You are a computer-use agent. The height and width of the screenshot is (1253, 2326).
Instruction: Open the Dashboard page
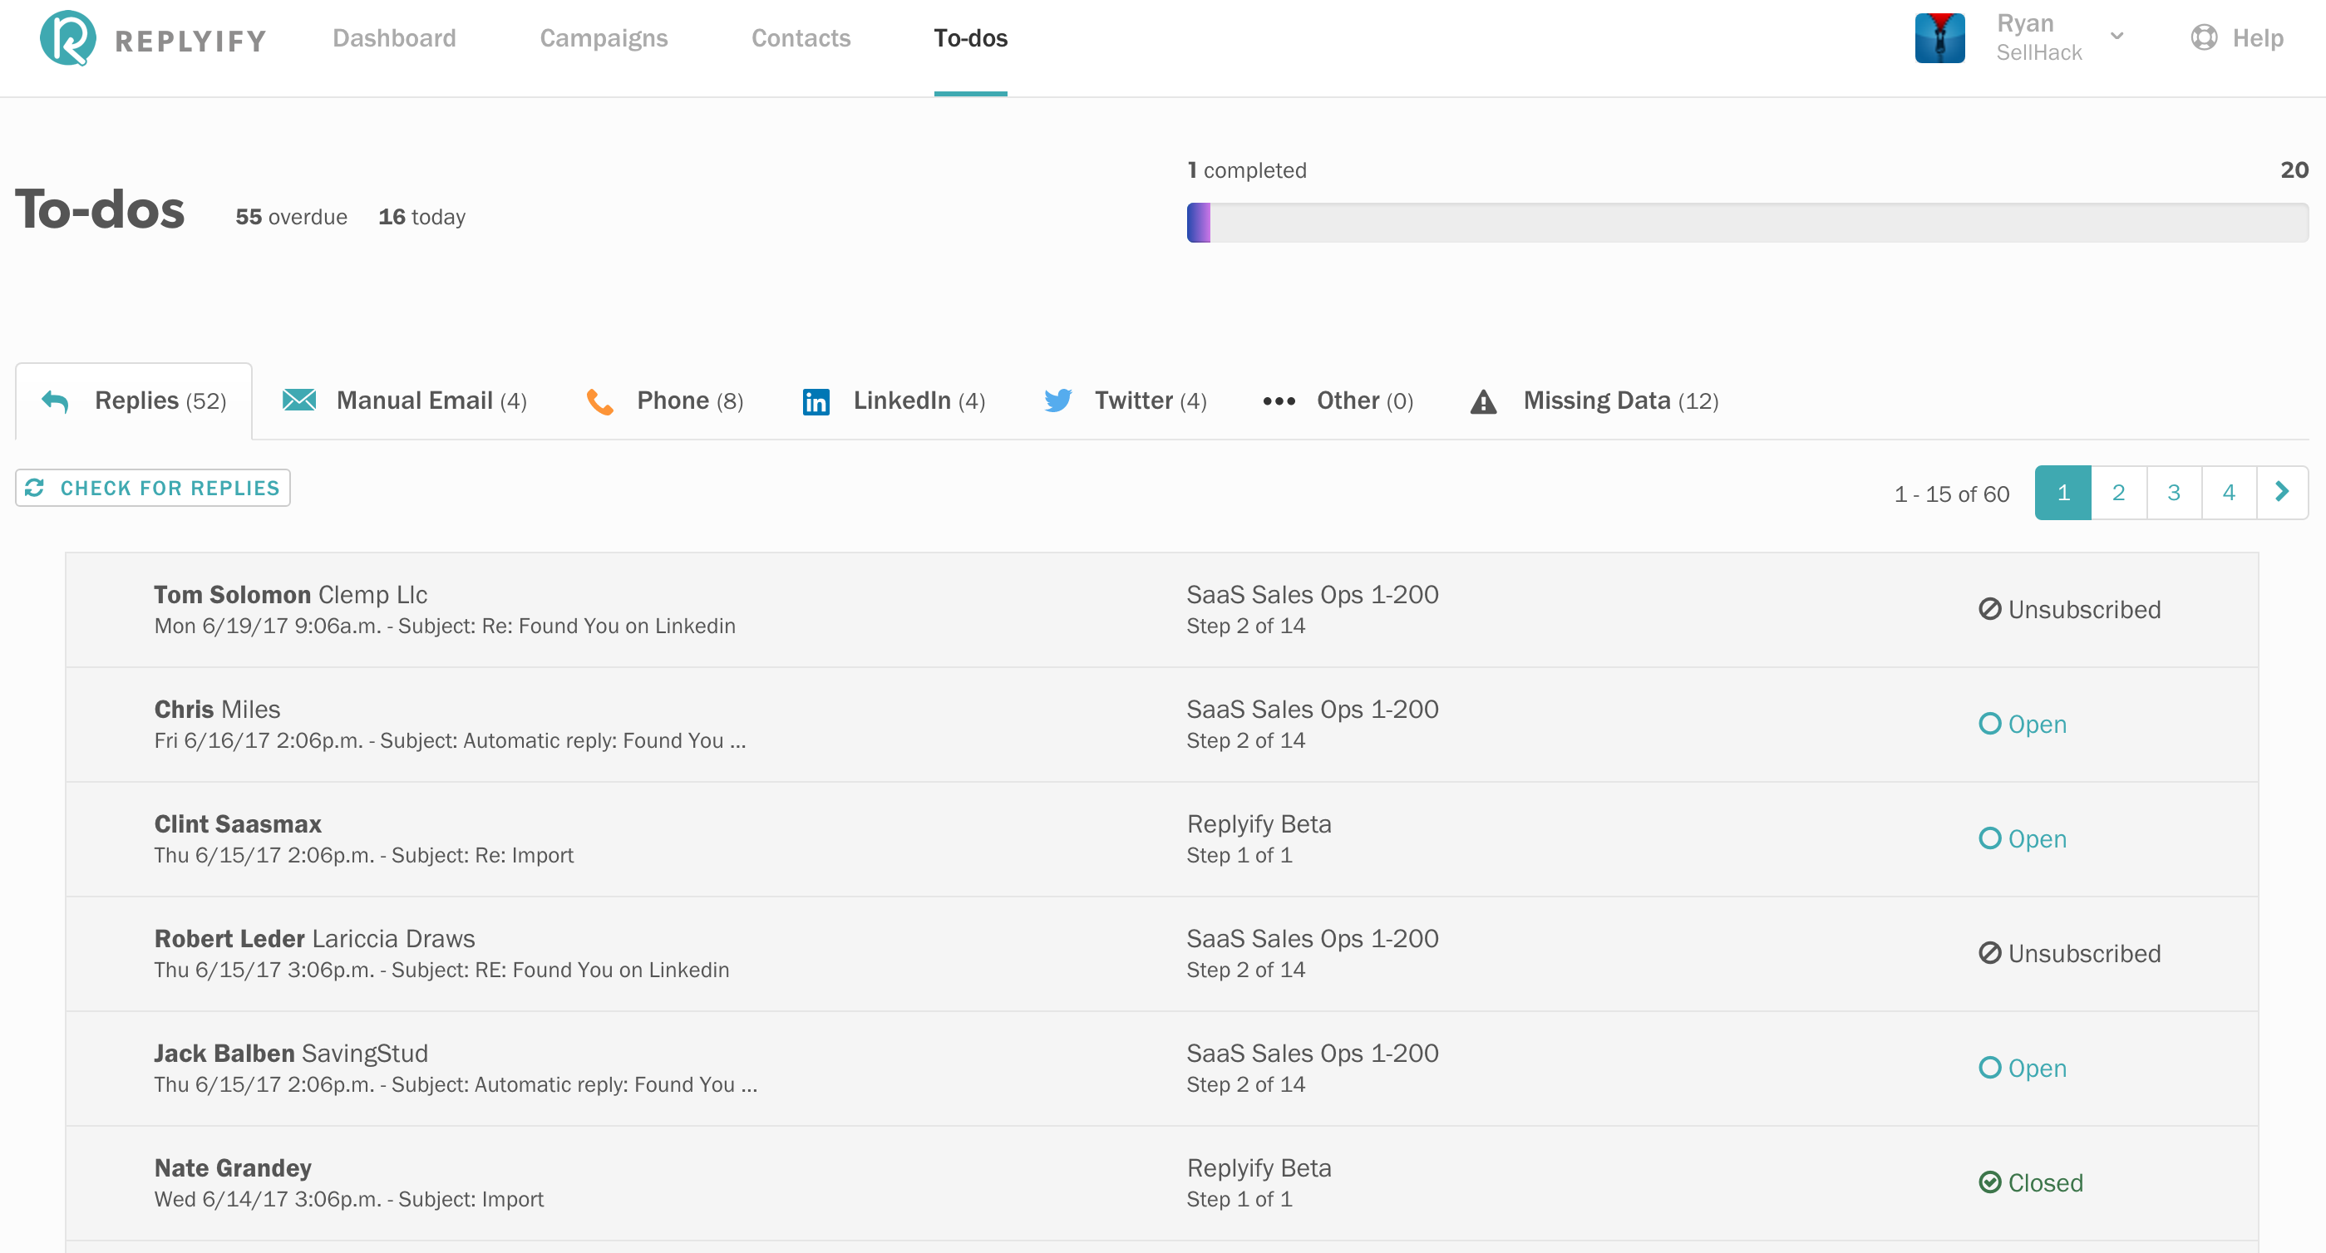pyautogui.click(x=394, y=38)
